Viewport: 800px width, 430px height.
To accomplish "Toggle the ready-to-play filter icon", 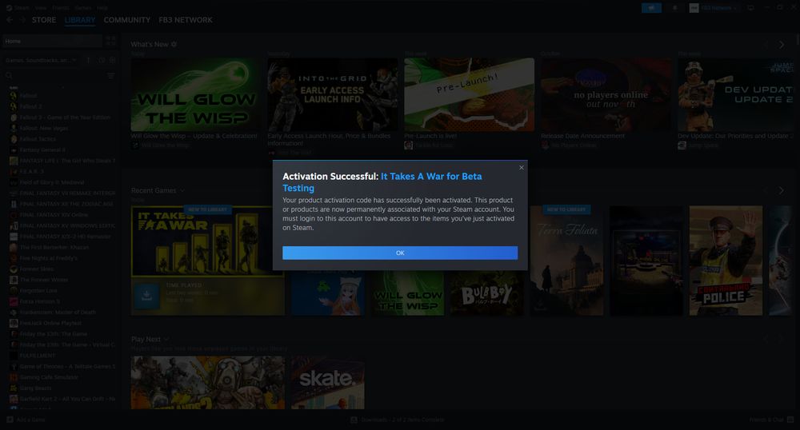I will pyautogui.click(x=112, y=60).
